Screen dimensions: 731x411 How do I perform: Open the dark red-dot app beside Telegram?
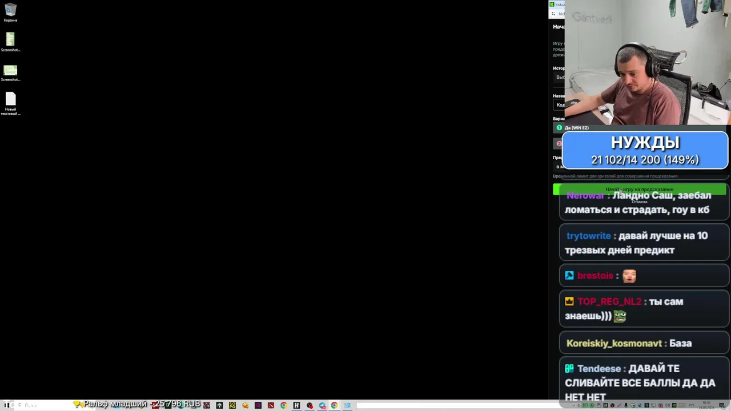pyautogui.click(x=310, y=405)
